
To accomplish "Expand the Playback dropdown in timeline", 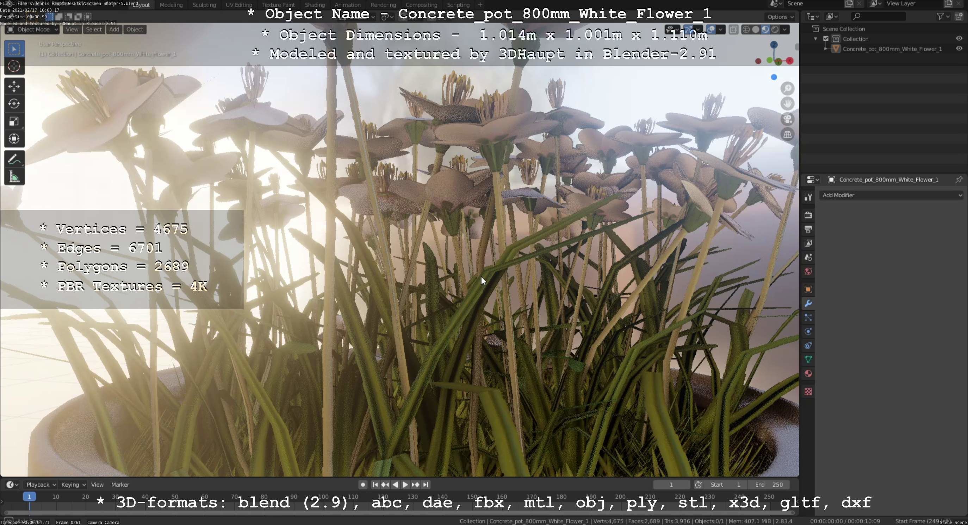I will (x=41, y=485).
